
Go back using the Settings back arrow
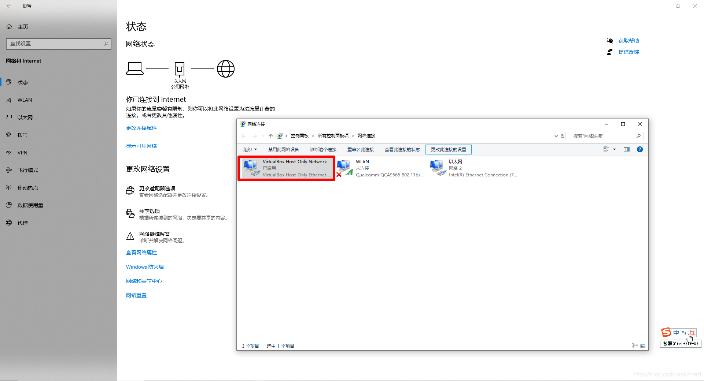coord(9,6)
